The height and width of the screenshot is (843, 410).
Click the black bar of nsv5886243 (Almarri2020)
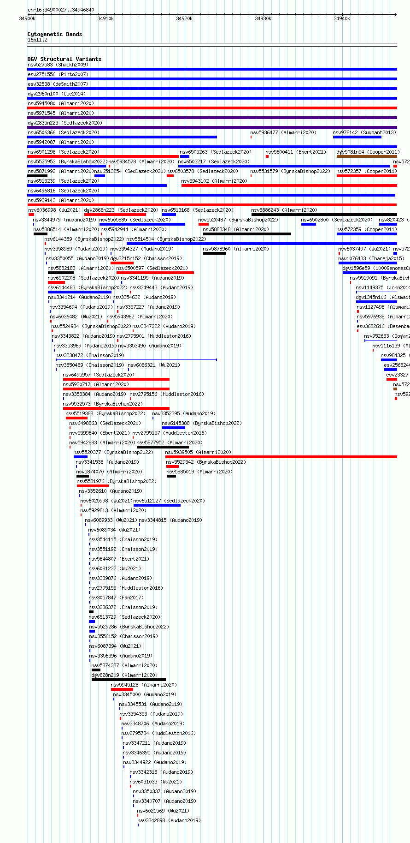[324, 215]
